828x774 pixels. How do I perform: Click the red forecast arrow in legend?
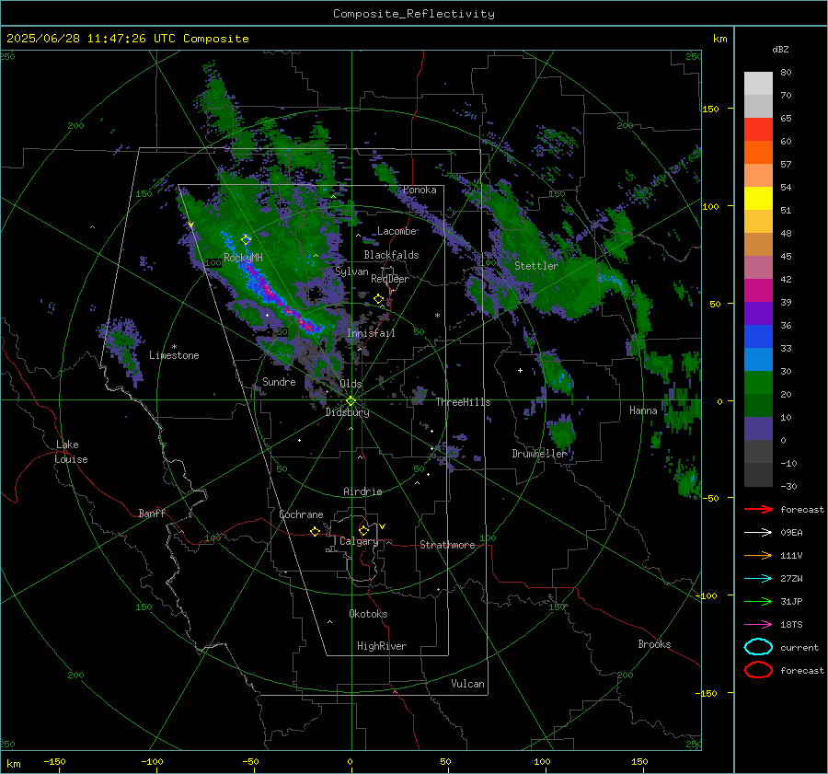758,509
